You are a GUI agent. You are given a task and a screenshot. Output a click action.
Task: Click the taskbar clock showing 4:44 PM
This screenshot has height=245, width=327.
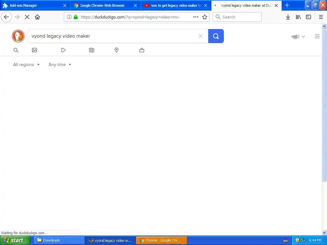point(315,241)
